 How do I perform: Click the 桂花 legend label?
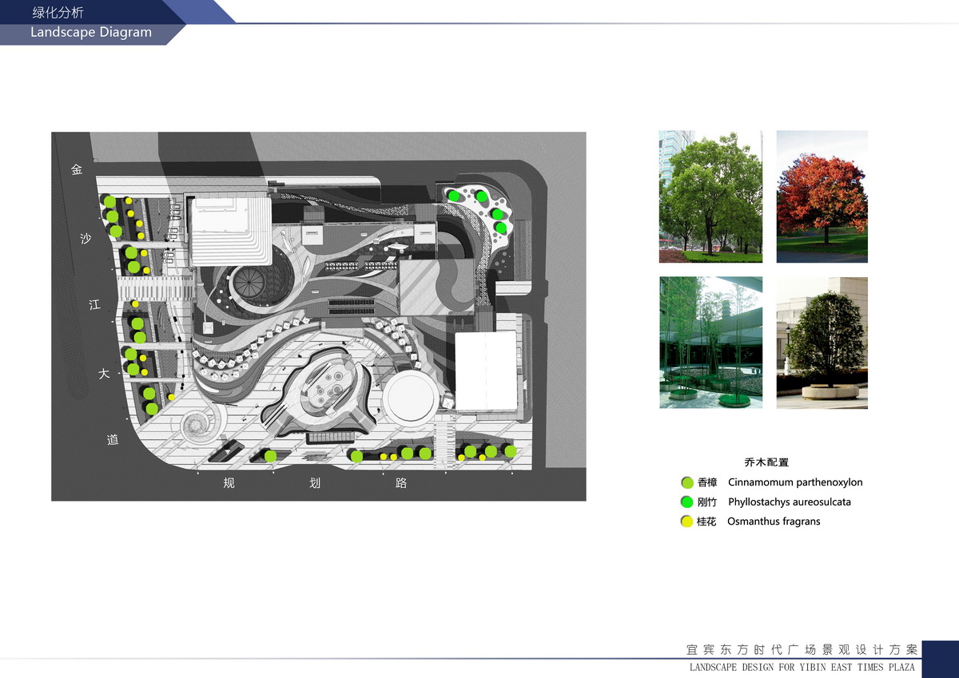point(707,521)
